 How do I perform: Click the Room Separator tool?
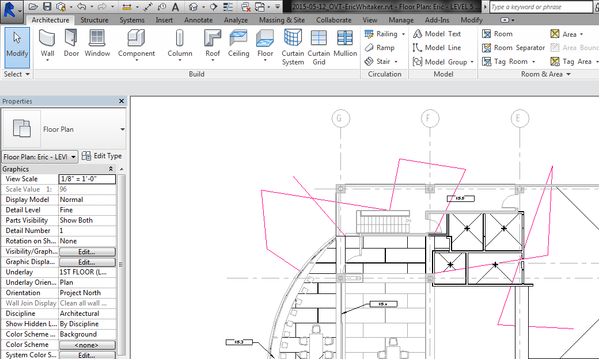pyautogui.click(x=513, y=48)
